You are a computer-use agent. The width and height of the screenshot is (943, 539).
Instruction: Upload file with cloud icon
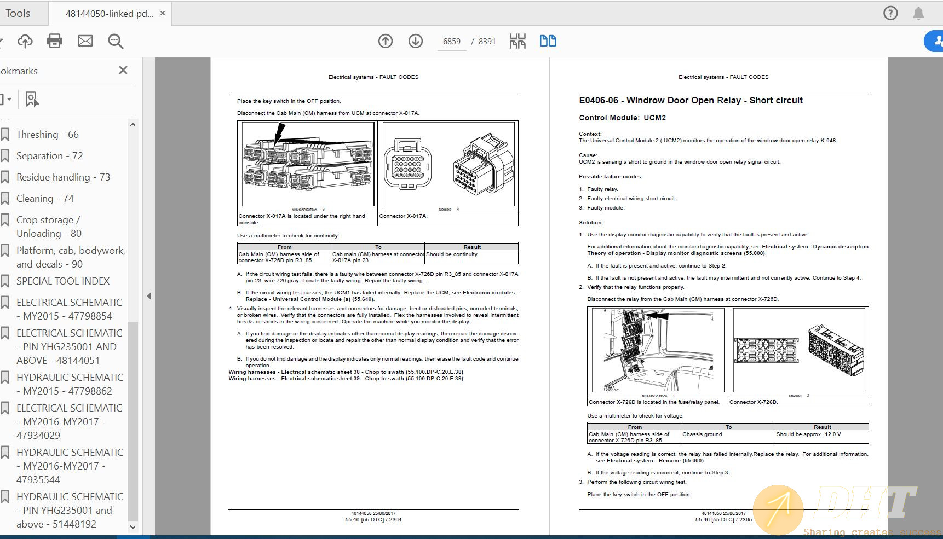(25, 41)
